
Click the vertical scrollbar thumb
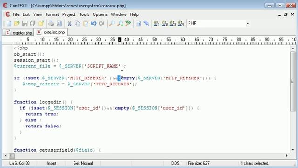pos(293,81)
